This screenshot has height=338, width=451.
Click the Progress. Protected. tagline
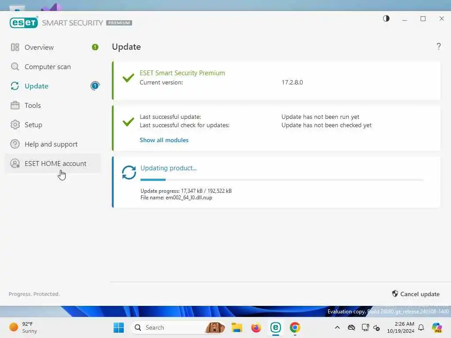pyautogui.click(x=34, y=294)
